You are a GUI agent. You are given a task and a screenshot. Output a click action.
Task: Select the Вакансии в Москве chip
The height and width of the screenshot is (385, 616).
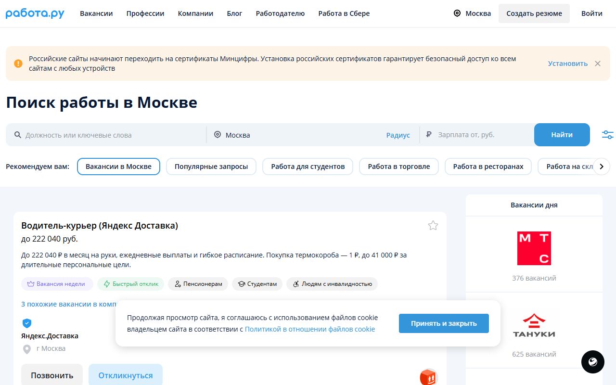[118, 167]
